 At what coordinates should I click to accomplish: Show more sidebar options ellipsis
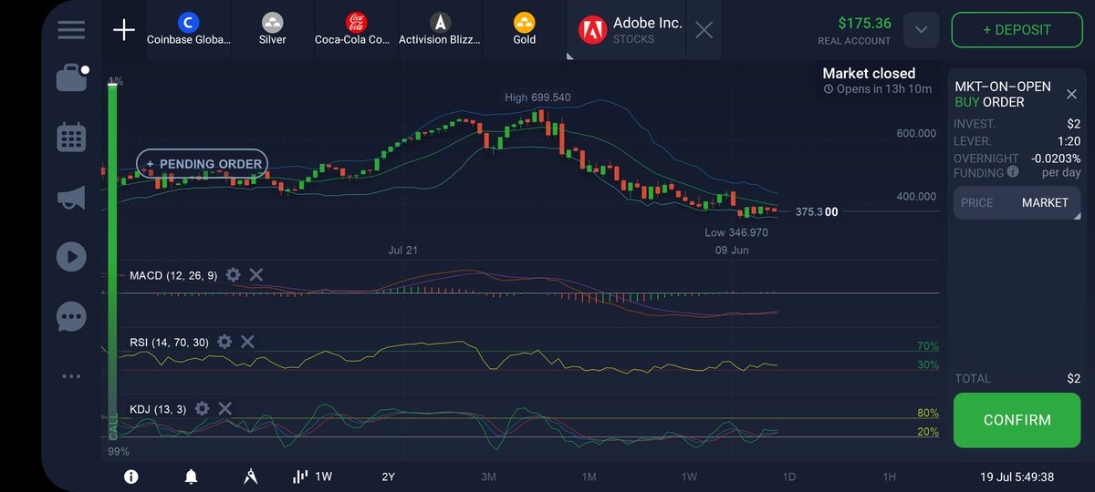[71, 375]
